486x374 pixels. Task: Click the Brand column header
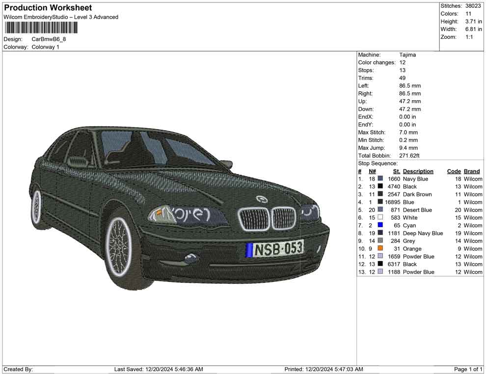coord(471,171)
